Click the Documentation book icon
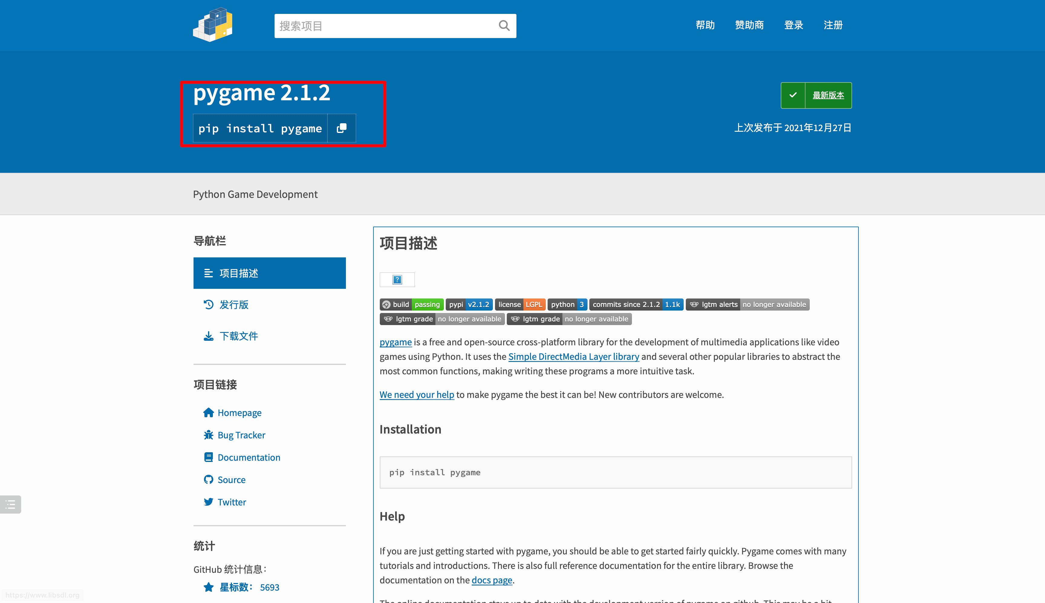This screenshot has width=1045, height=603. pyautogui.click(x=208, y=457)
